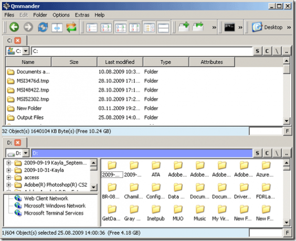The width and height of the screenshot is (296, 241).
Task: Click the Inetpub folder icon
Action: coord(156,210)
